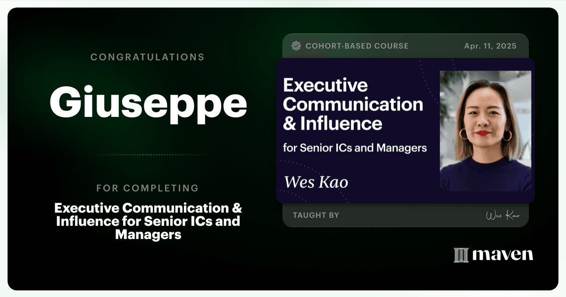Click the dotted divider line under Giuseppe
The height and width of the screenshot is (297, 566).
click(x=148, y=155)
